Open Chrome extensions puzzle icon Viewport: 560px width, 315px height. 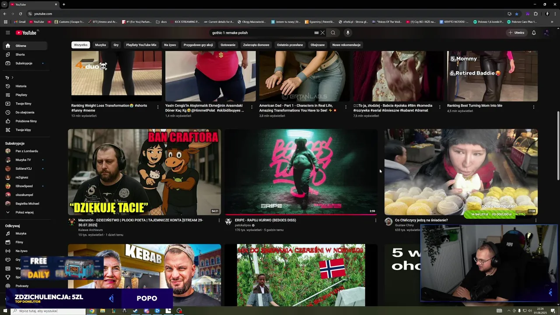pos(535,14)
